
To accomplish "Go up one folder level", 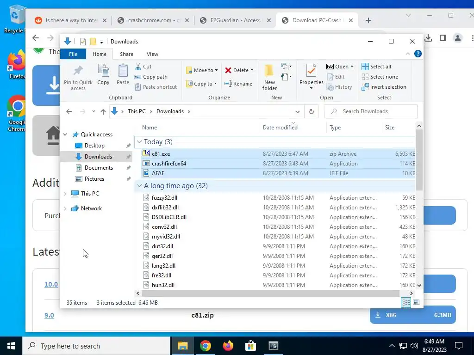I will pyautogui.click(x=103, y=111).
